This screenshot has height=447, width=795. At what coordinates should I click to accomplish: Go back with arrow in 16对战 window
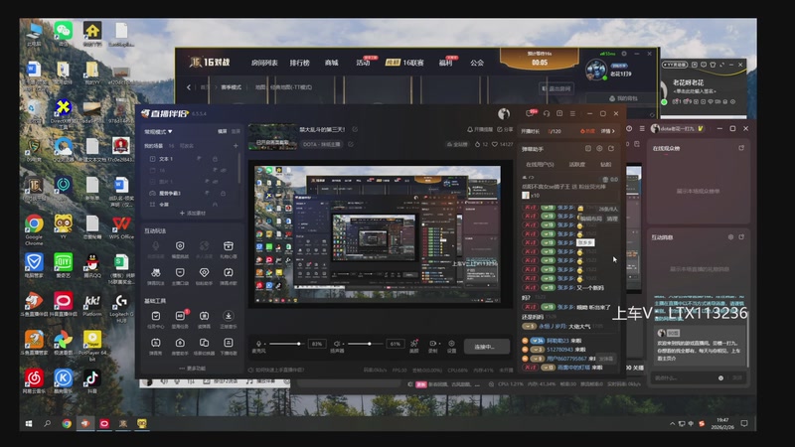pos(189,87)
